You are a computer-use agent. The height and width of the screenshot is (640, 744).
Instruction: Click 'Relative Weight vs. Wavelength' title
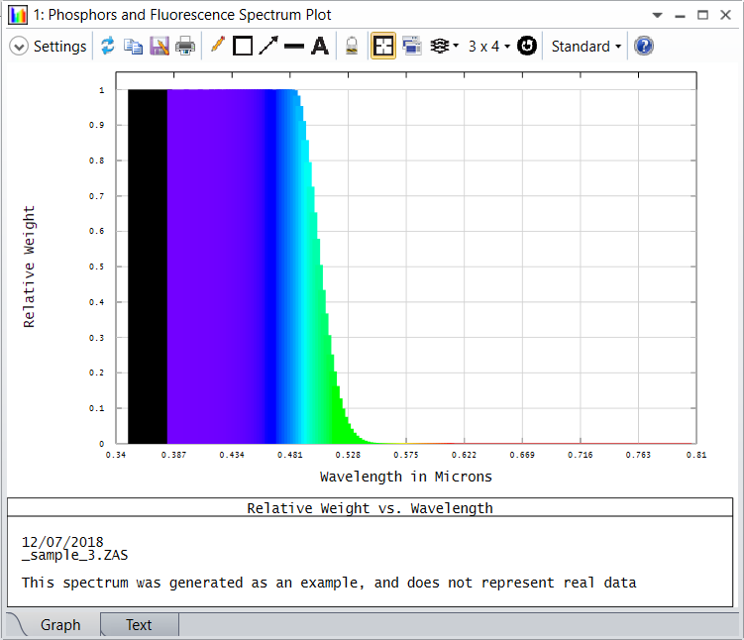coord(371,508)
